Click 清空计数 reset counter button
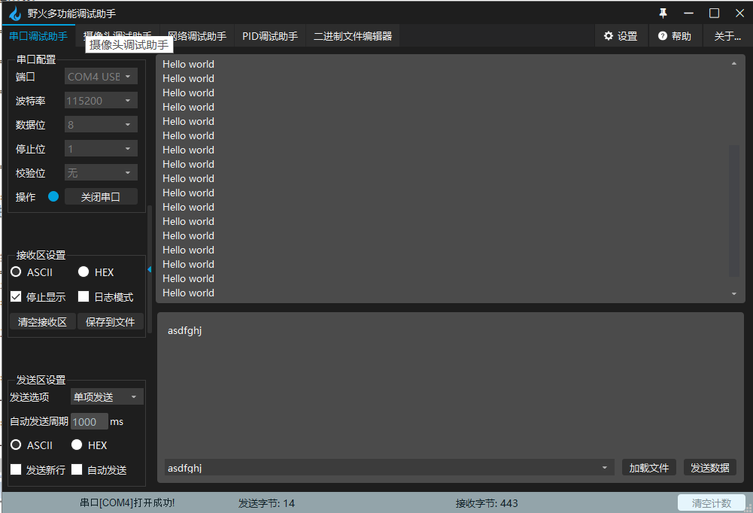 point(711,503)
